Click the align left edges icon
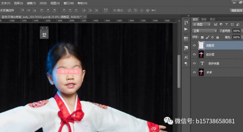Screen dimensions: 243x132 (42, 10)
